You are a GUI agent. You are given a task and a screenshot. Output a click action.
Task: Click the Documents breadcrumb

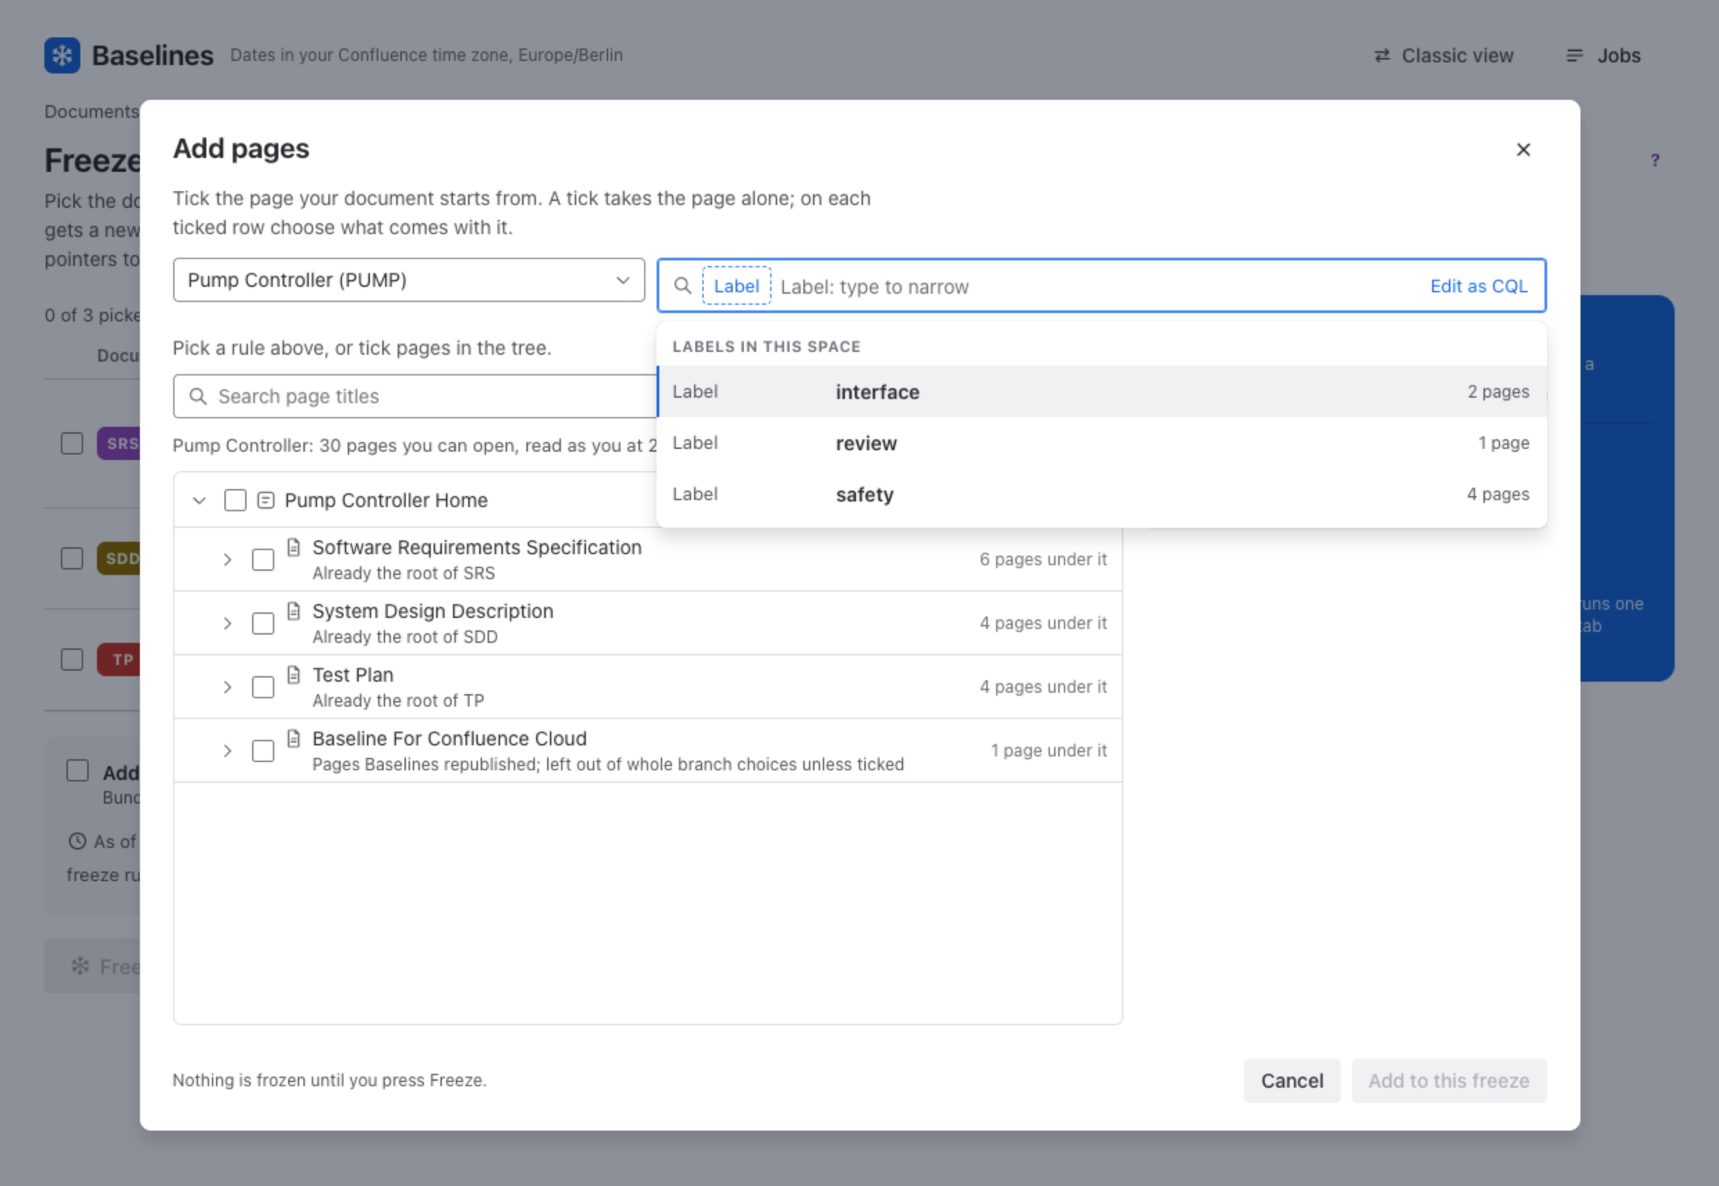click(91, 112)
